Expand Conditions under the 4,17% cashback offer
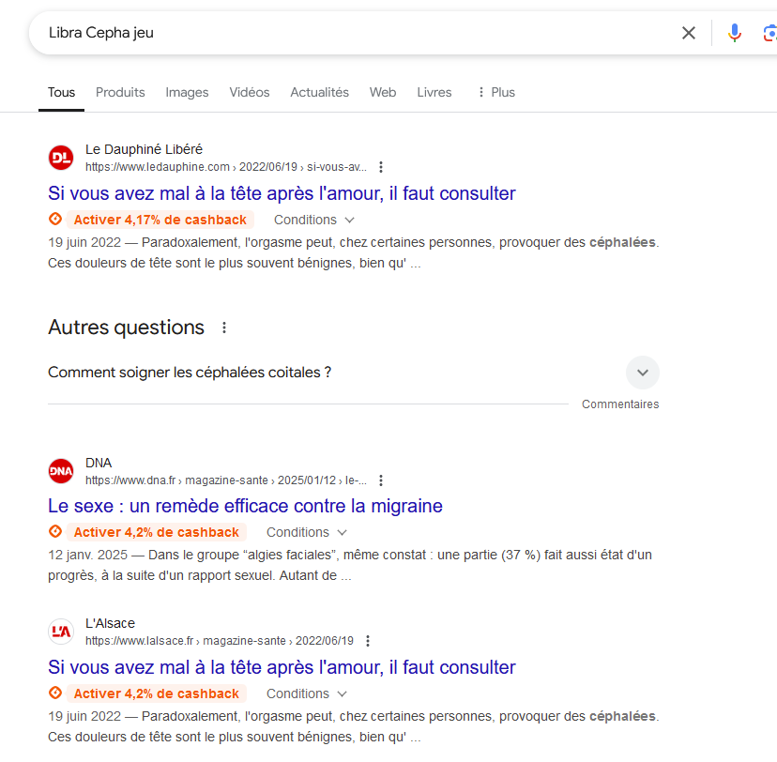The width and height of the screenshot is (777, 762). [314, 220]
